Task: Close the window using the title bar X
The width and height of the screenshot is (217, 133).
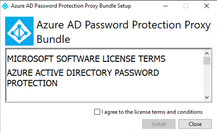Action: pos(206,6)
